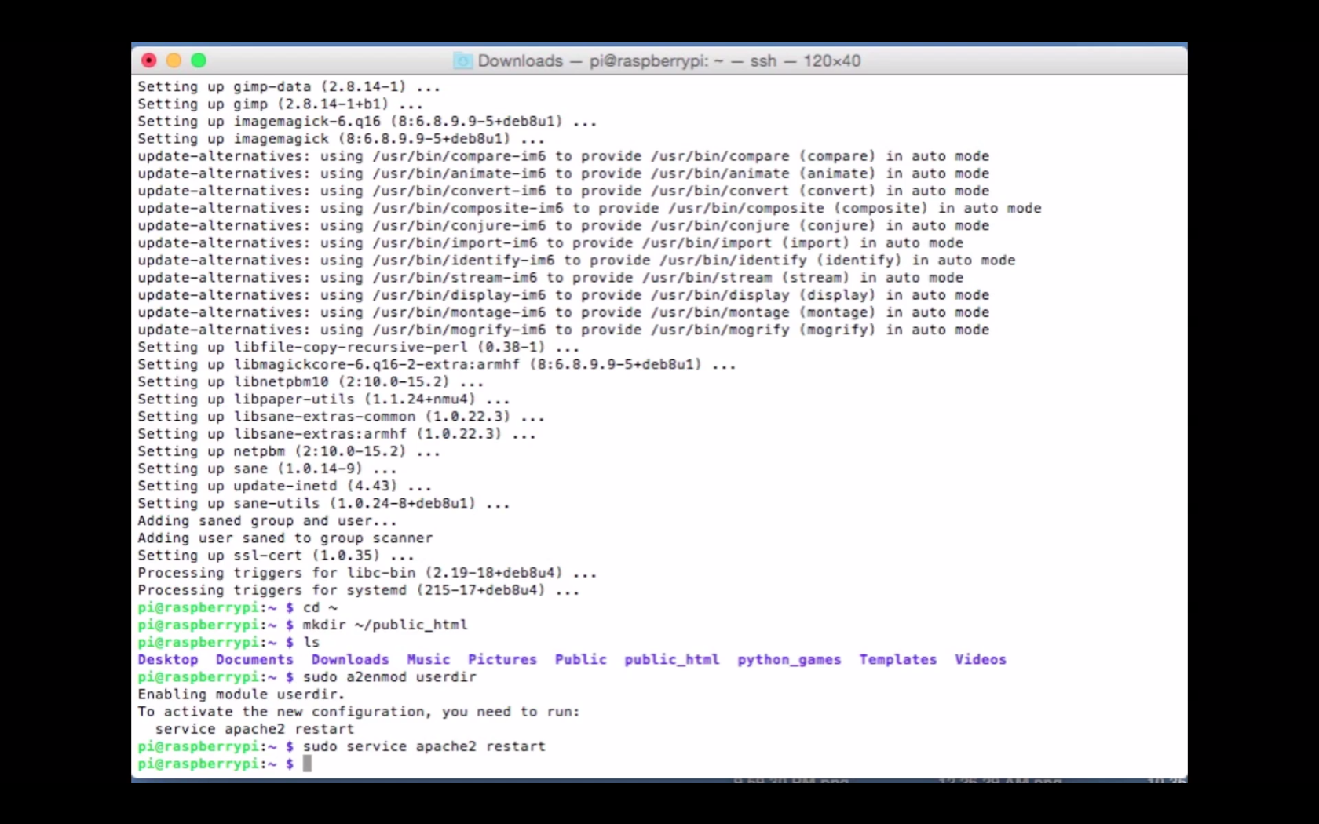
Task: Click the 'sudo service apache2 restart' command line
Action: tap(424, 746)
